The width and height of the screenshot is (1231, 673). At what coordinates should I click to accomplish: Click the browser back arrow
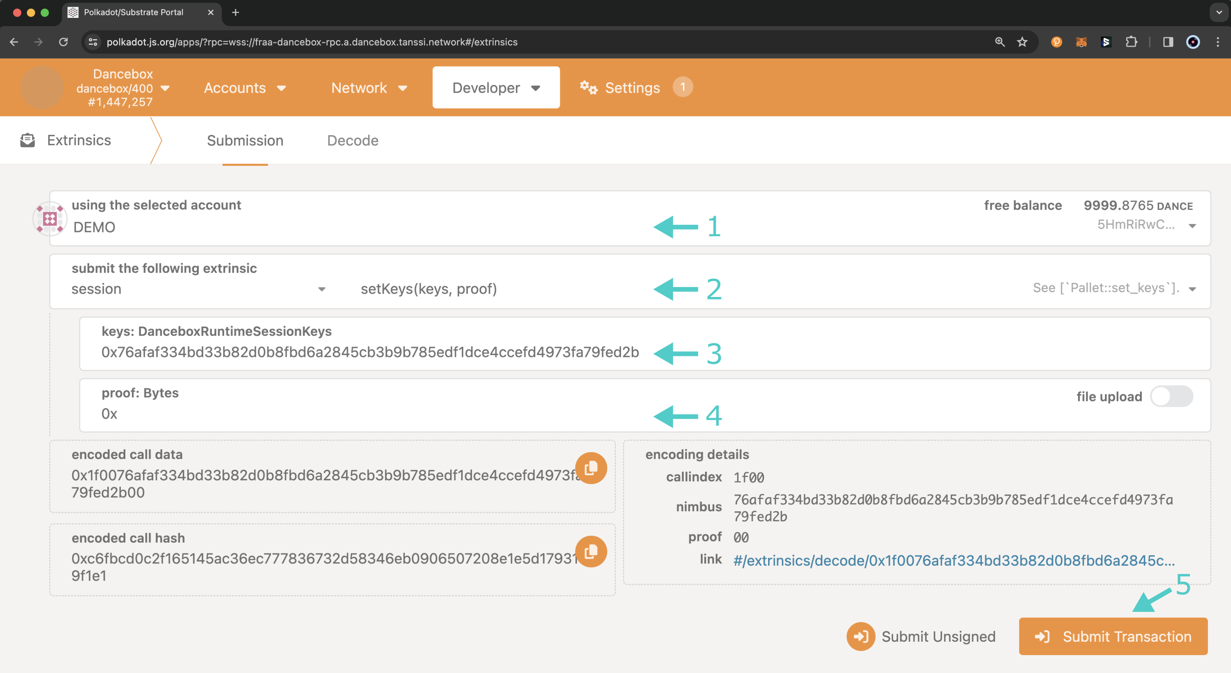[14, 42]
